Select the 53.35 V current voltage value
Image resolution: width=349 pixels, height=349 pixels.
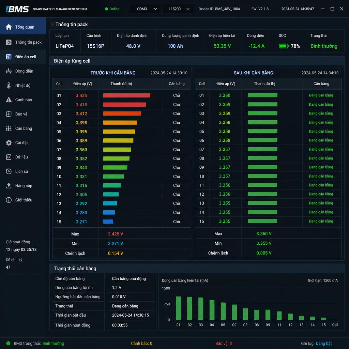(222, 46)
